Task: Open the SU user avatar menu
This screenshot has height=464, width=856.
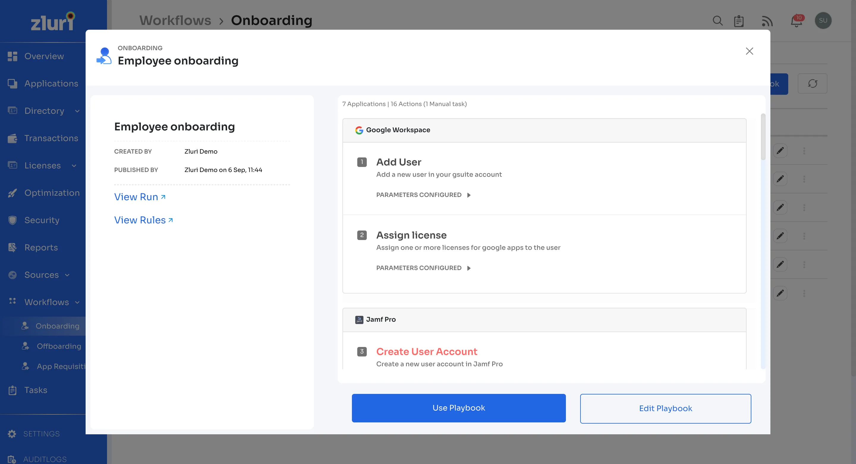Action: pos(823,20)
